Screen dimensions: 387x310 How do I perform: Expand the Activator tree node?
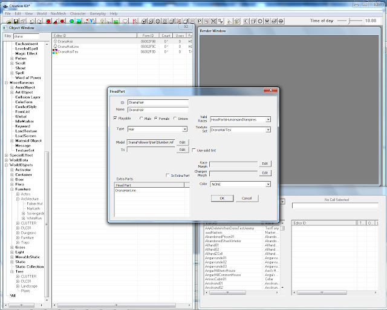click(12, 170)
